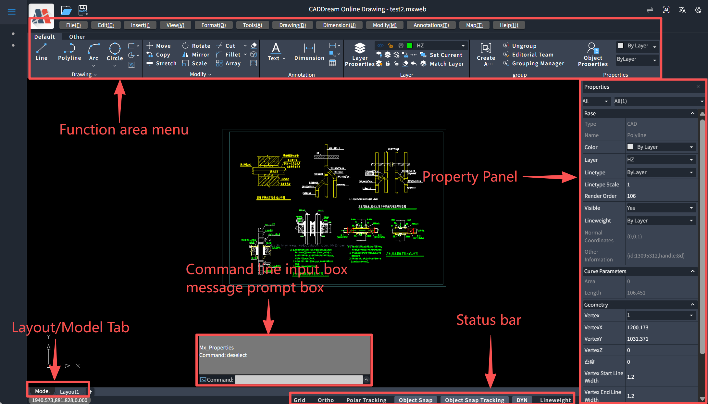Viewport: 708px width, 404px height.
Task: Open file using the folder icon
Action: [66, 10]
